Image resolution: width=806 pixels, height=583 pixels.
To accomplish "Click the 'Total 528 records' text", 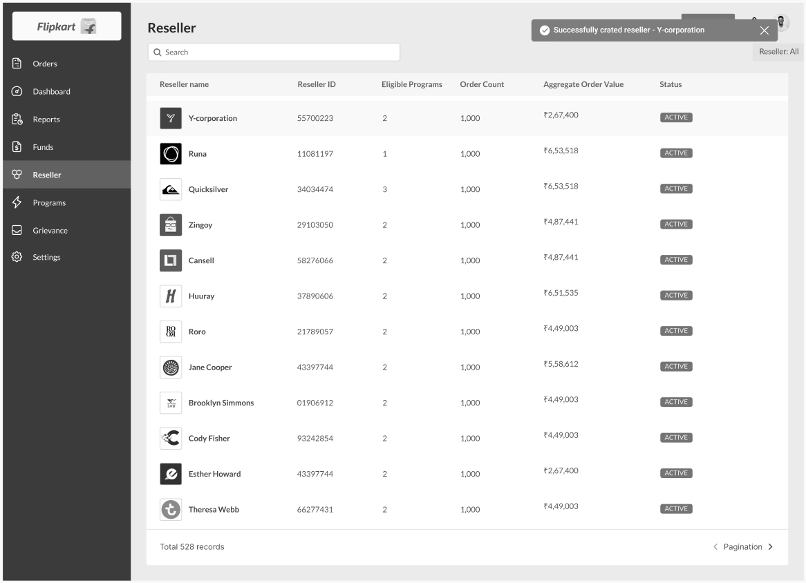I will (191, 546).
